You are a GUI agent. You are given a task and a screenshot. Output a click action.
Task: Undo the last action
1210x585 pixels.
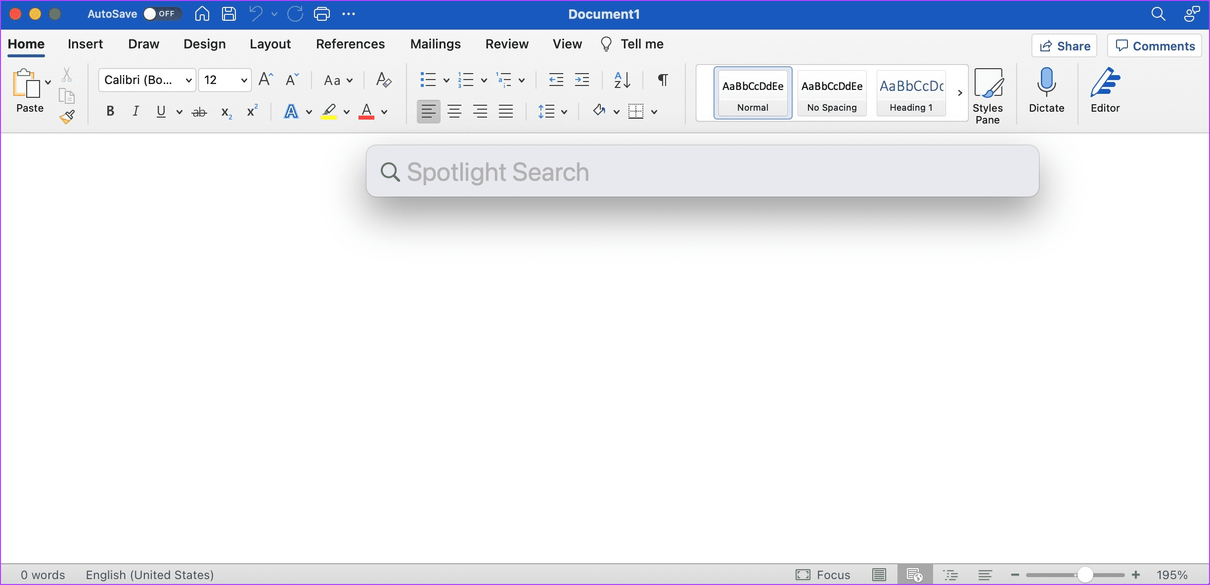(256, 14)
